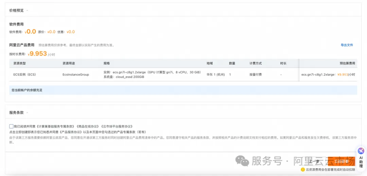The width and height of the screenshot is (367, 176).
Task: Click the 华东 1 (杭州) region cell
Action: pyautogui.click(x=215, y=75)
